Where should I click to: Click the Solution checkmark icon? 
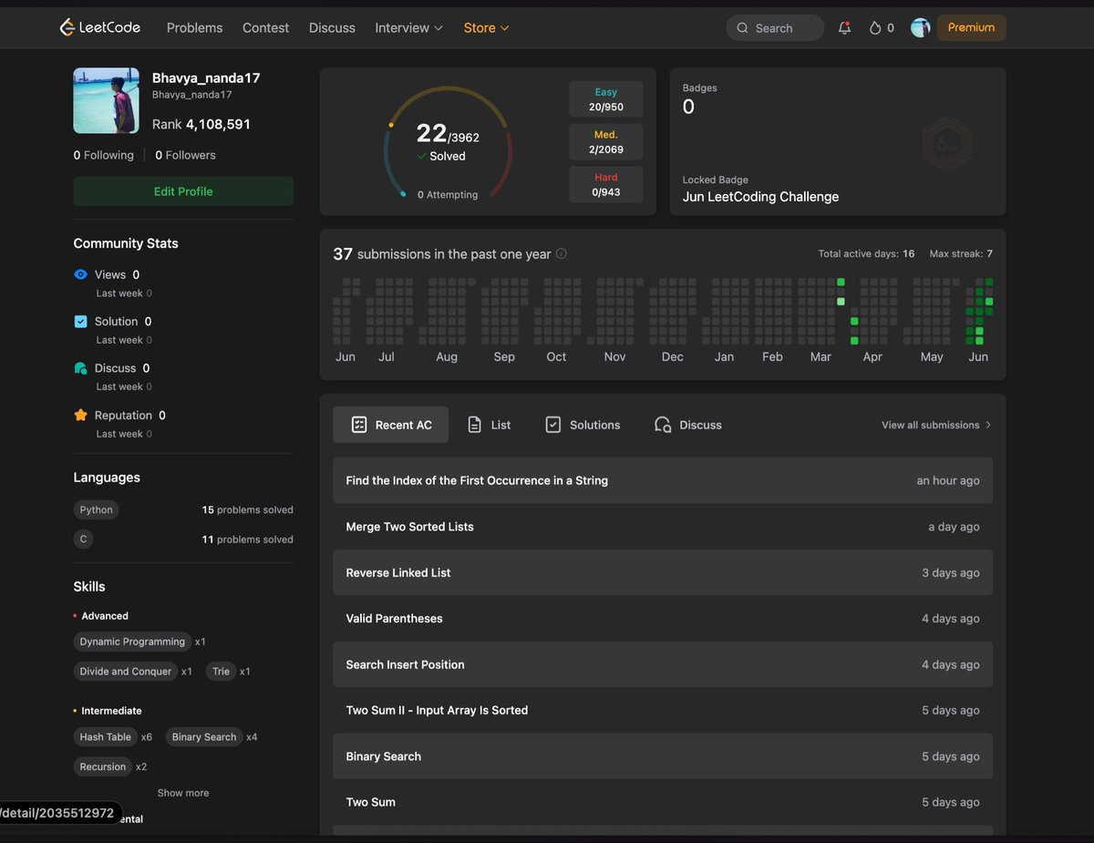click(x=80, y=322)
